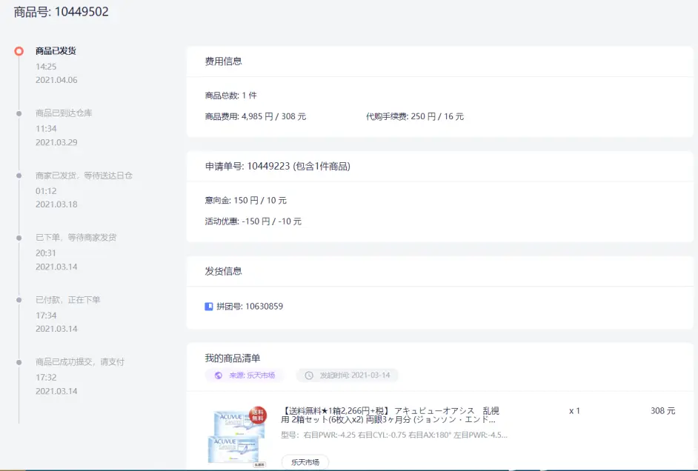Click the 商品总数: 1 件 text
The width and height of the screenshot is (698, 471).
coord(230,96)
